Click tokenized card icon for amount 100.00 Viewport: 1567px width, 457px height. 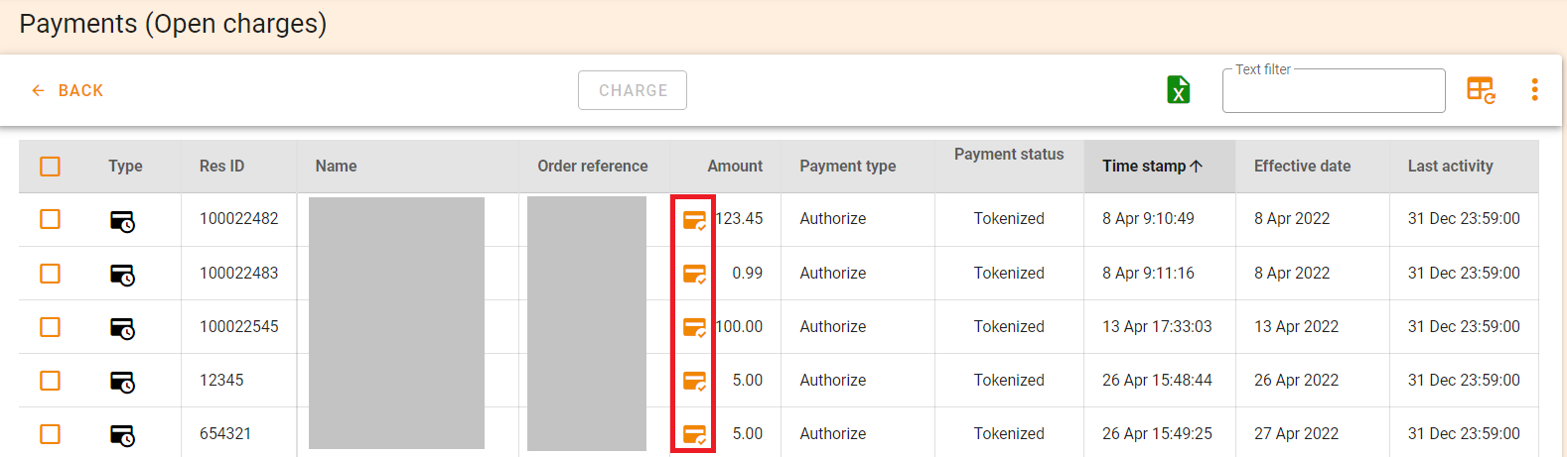tap(694, 327)
